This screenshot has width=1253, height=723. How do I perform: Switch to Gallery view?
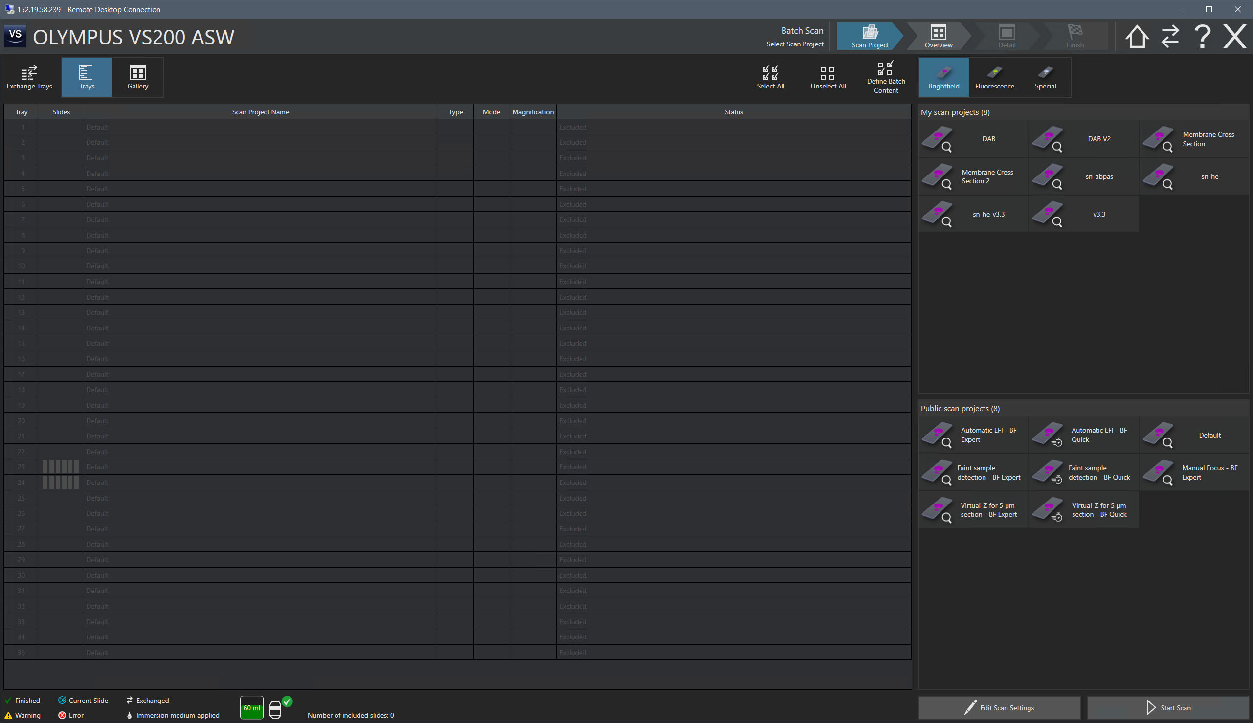pyautogui.click(x=137, y=77)
